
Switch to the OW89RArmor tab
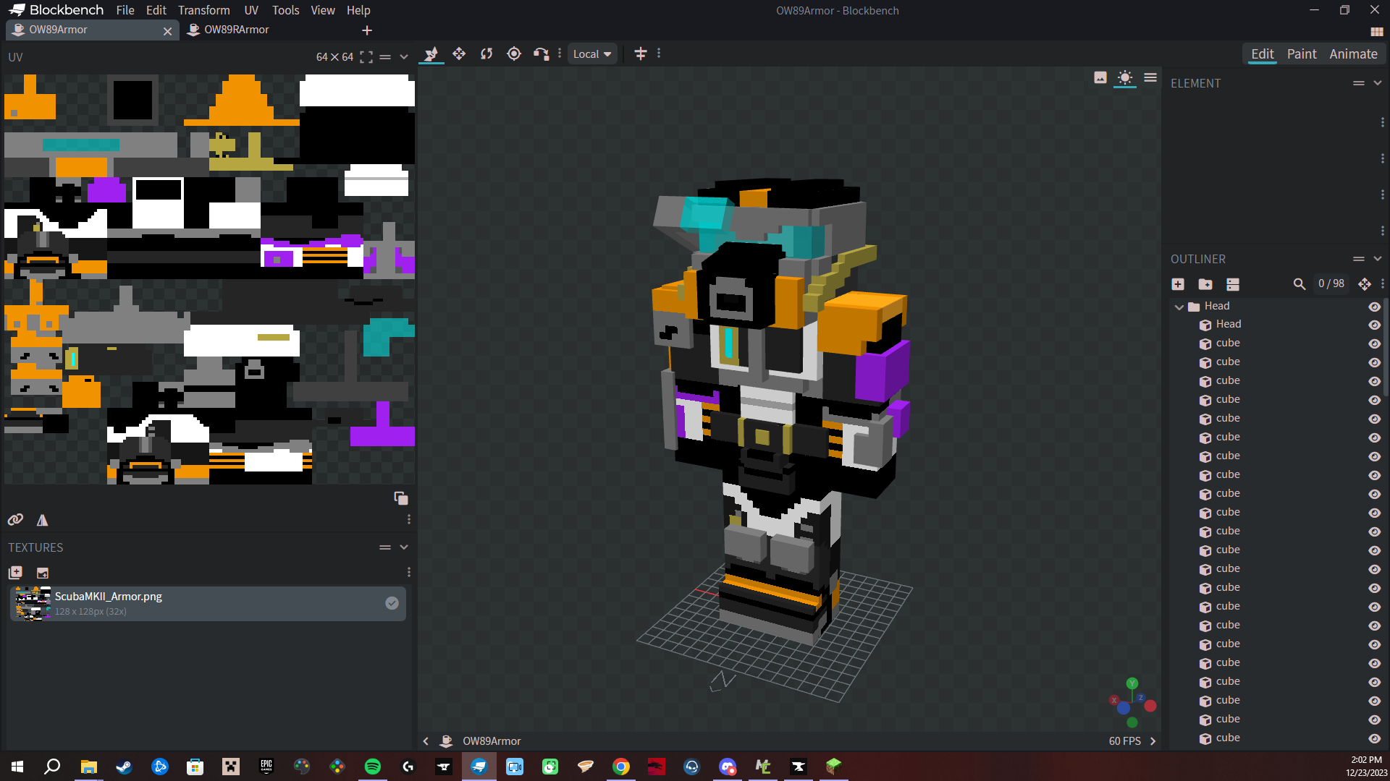coord(236,30)
